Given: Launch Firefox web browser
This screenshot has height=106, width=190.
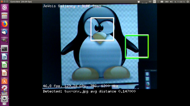Looking at the screenshot, I should [x=4, y=24].
